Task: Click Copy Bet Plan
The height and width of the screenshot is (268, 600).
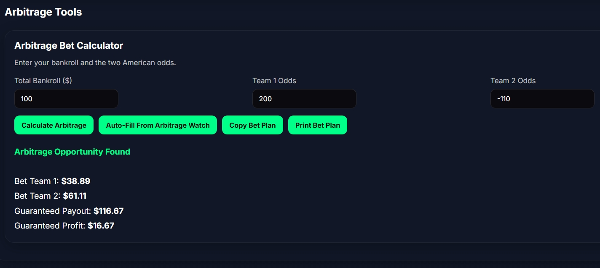Action: (x=252, y=125)
